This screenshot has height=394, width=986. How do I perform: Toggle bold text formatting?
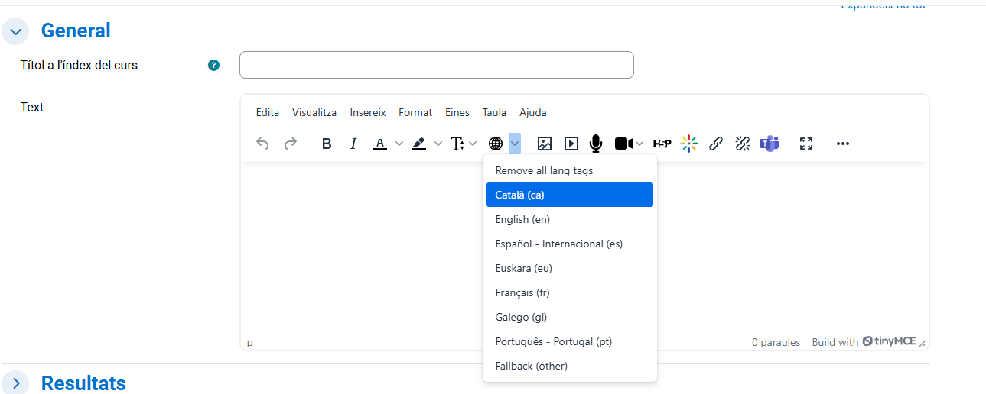[x=327, y=144]
